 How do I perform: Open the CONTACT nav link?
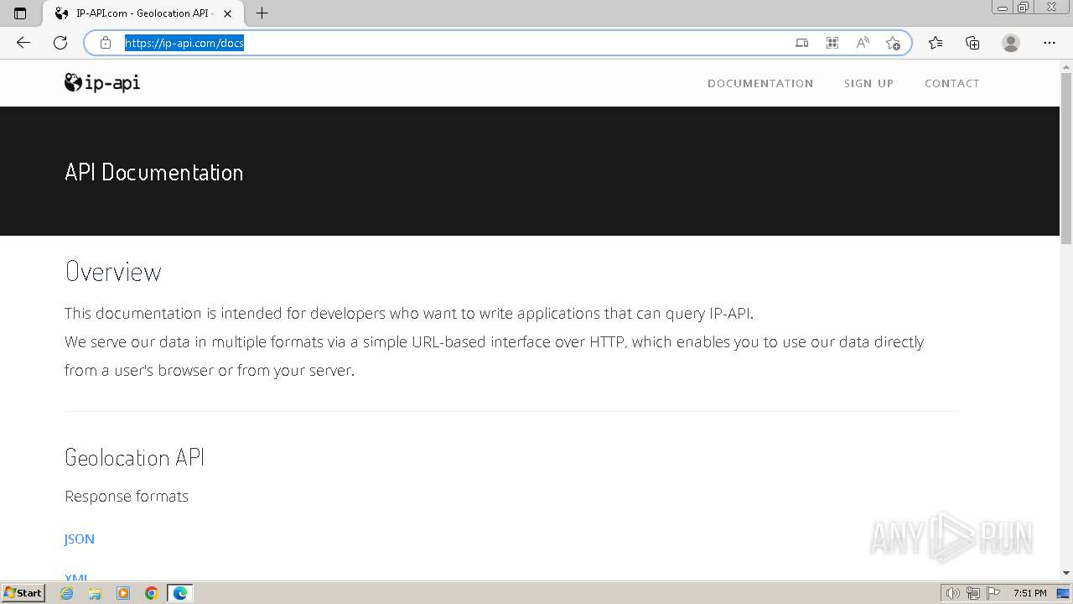951,83
